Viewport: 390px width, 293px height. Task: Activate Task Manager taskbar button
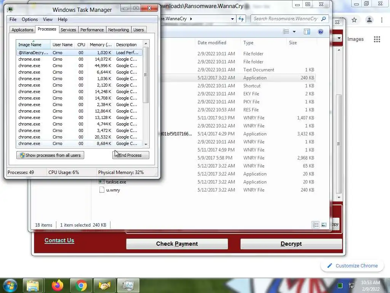click(128, 285)
